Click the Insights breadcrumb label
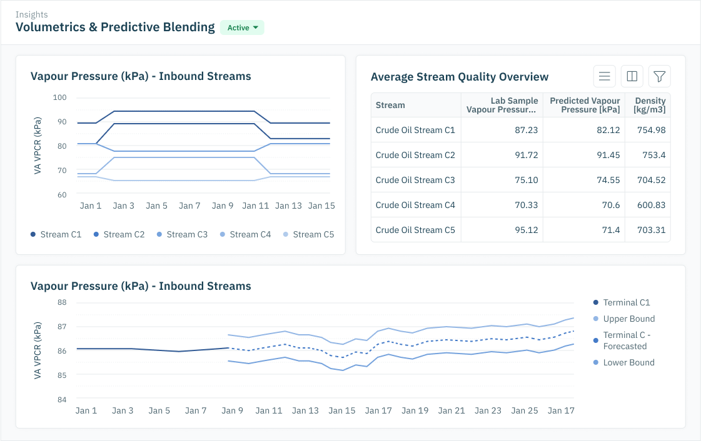Image resolution: width=701 pixels, height=441 pixels. tap(32, 15)
